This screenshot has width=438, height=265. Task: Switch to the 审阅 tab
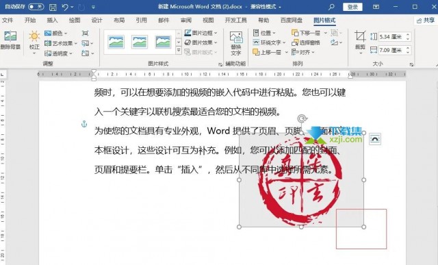[185, 20]
